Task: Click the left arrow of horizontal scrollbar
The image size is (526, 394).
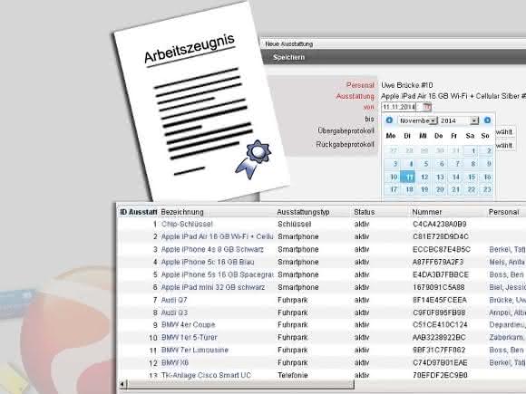Action: [122, 384]
